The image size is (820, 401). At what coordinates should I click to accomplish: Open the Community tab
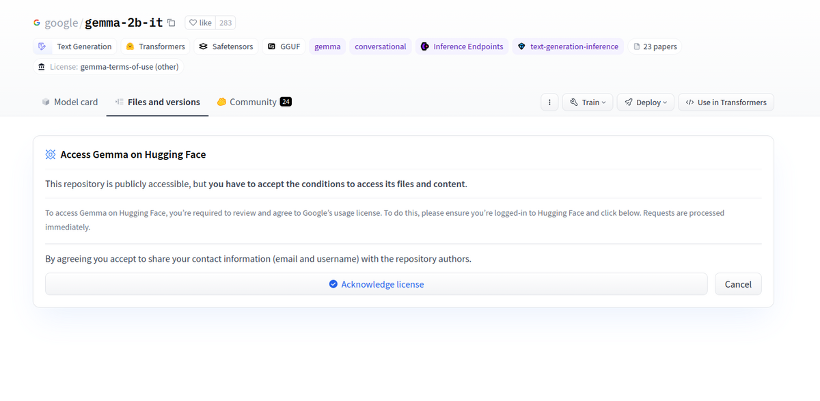254,102
